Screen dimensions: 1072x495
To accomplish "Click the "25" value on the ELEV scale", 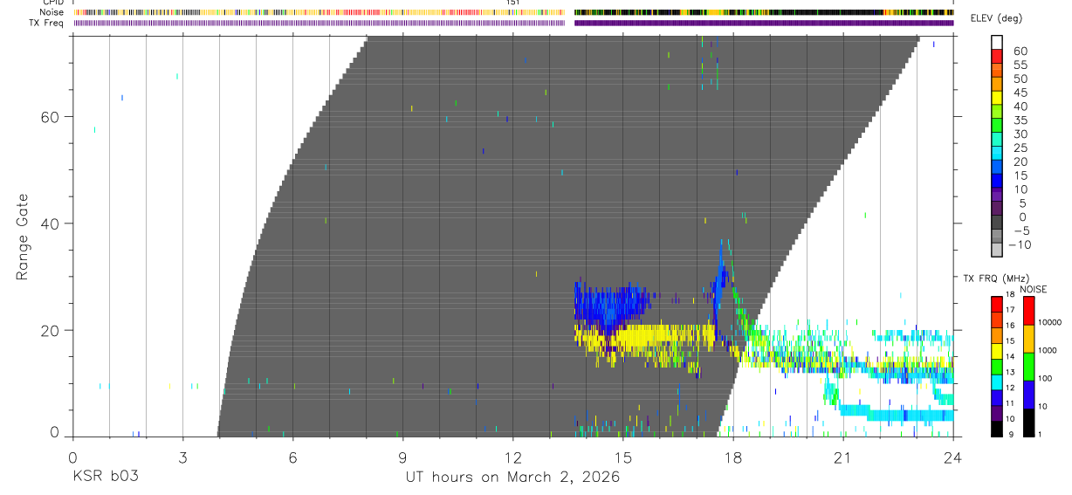I will [1020, 148].
